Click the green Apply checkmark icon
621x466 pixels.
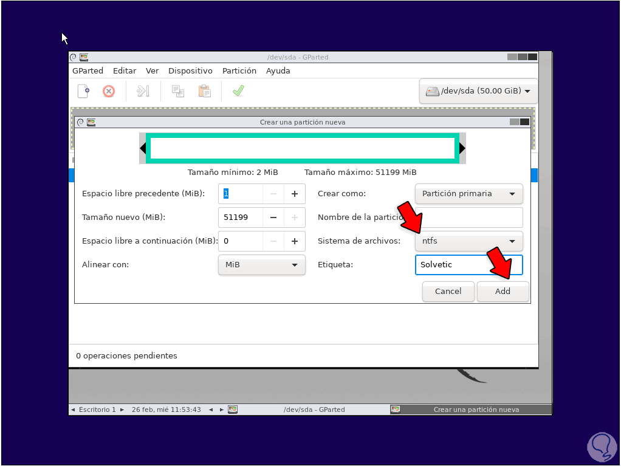(238, 91)
